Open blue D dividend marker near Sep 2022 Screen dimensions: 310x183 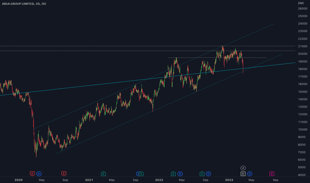(x=208, y=174)
